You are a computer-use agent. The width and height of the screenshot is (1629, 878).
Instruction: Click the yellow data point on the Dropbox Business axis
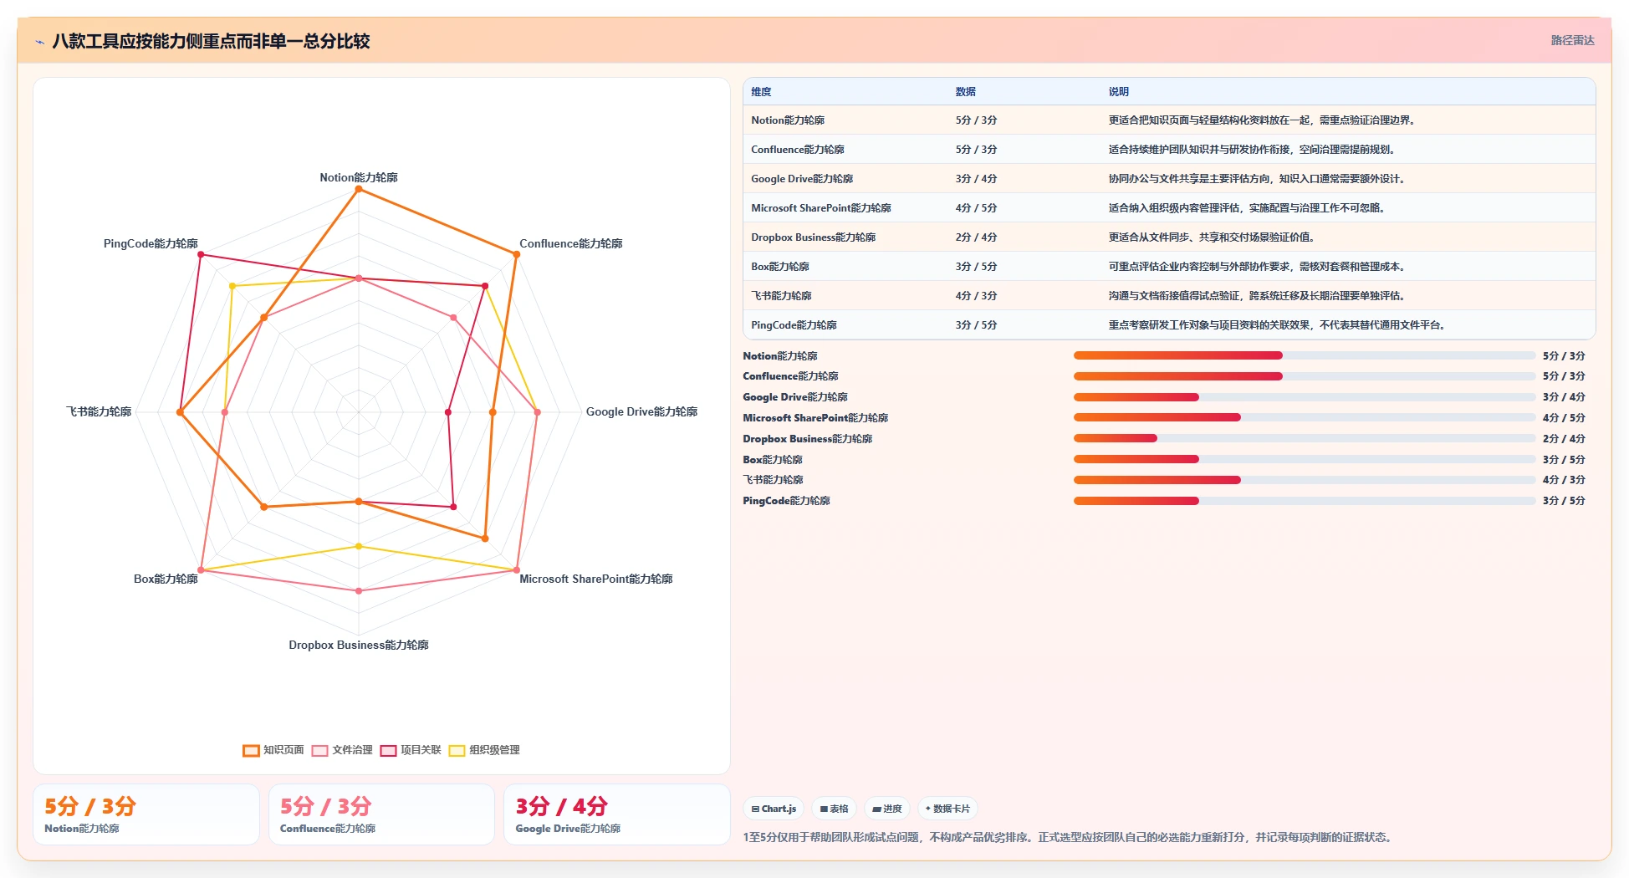[x=359, y=546]
